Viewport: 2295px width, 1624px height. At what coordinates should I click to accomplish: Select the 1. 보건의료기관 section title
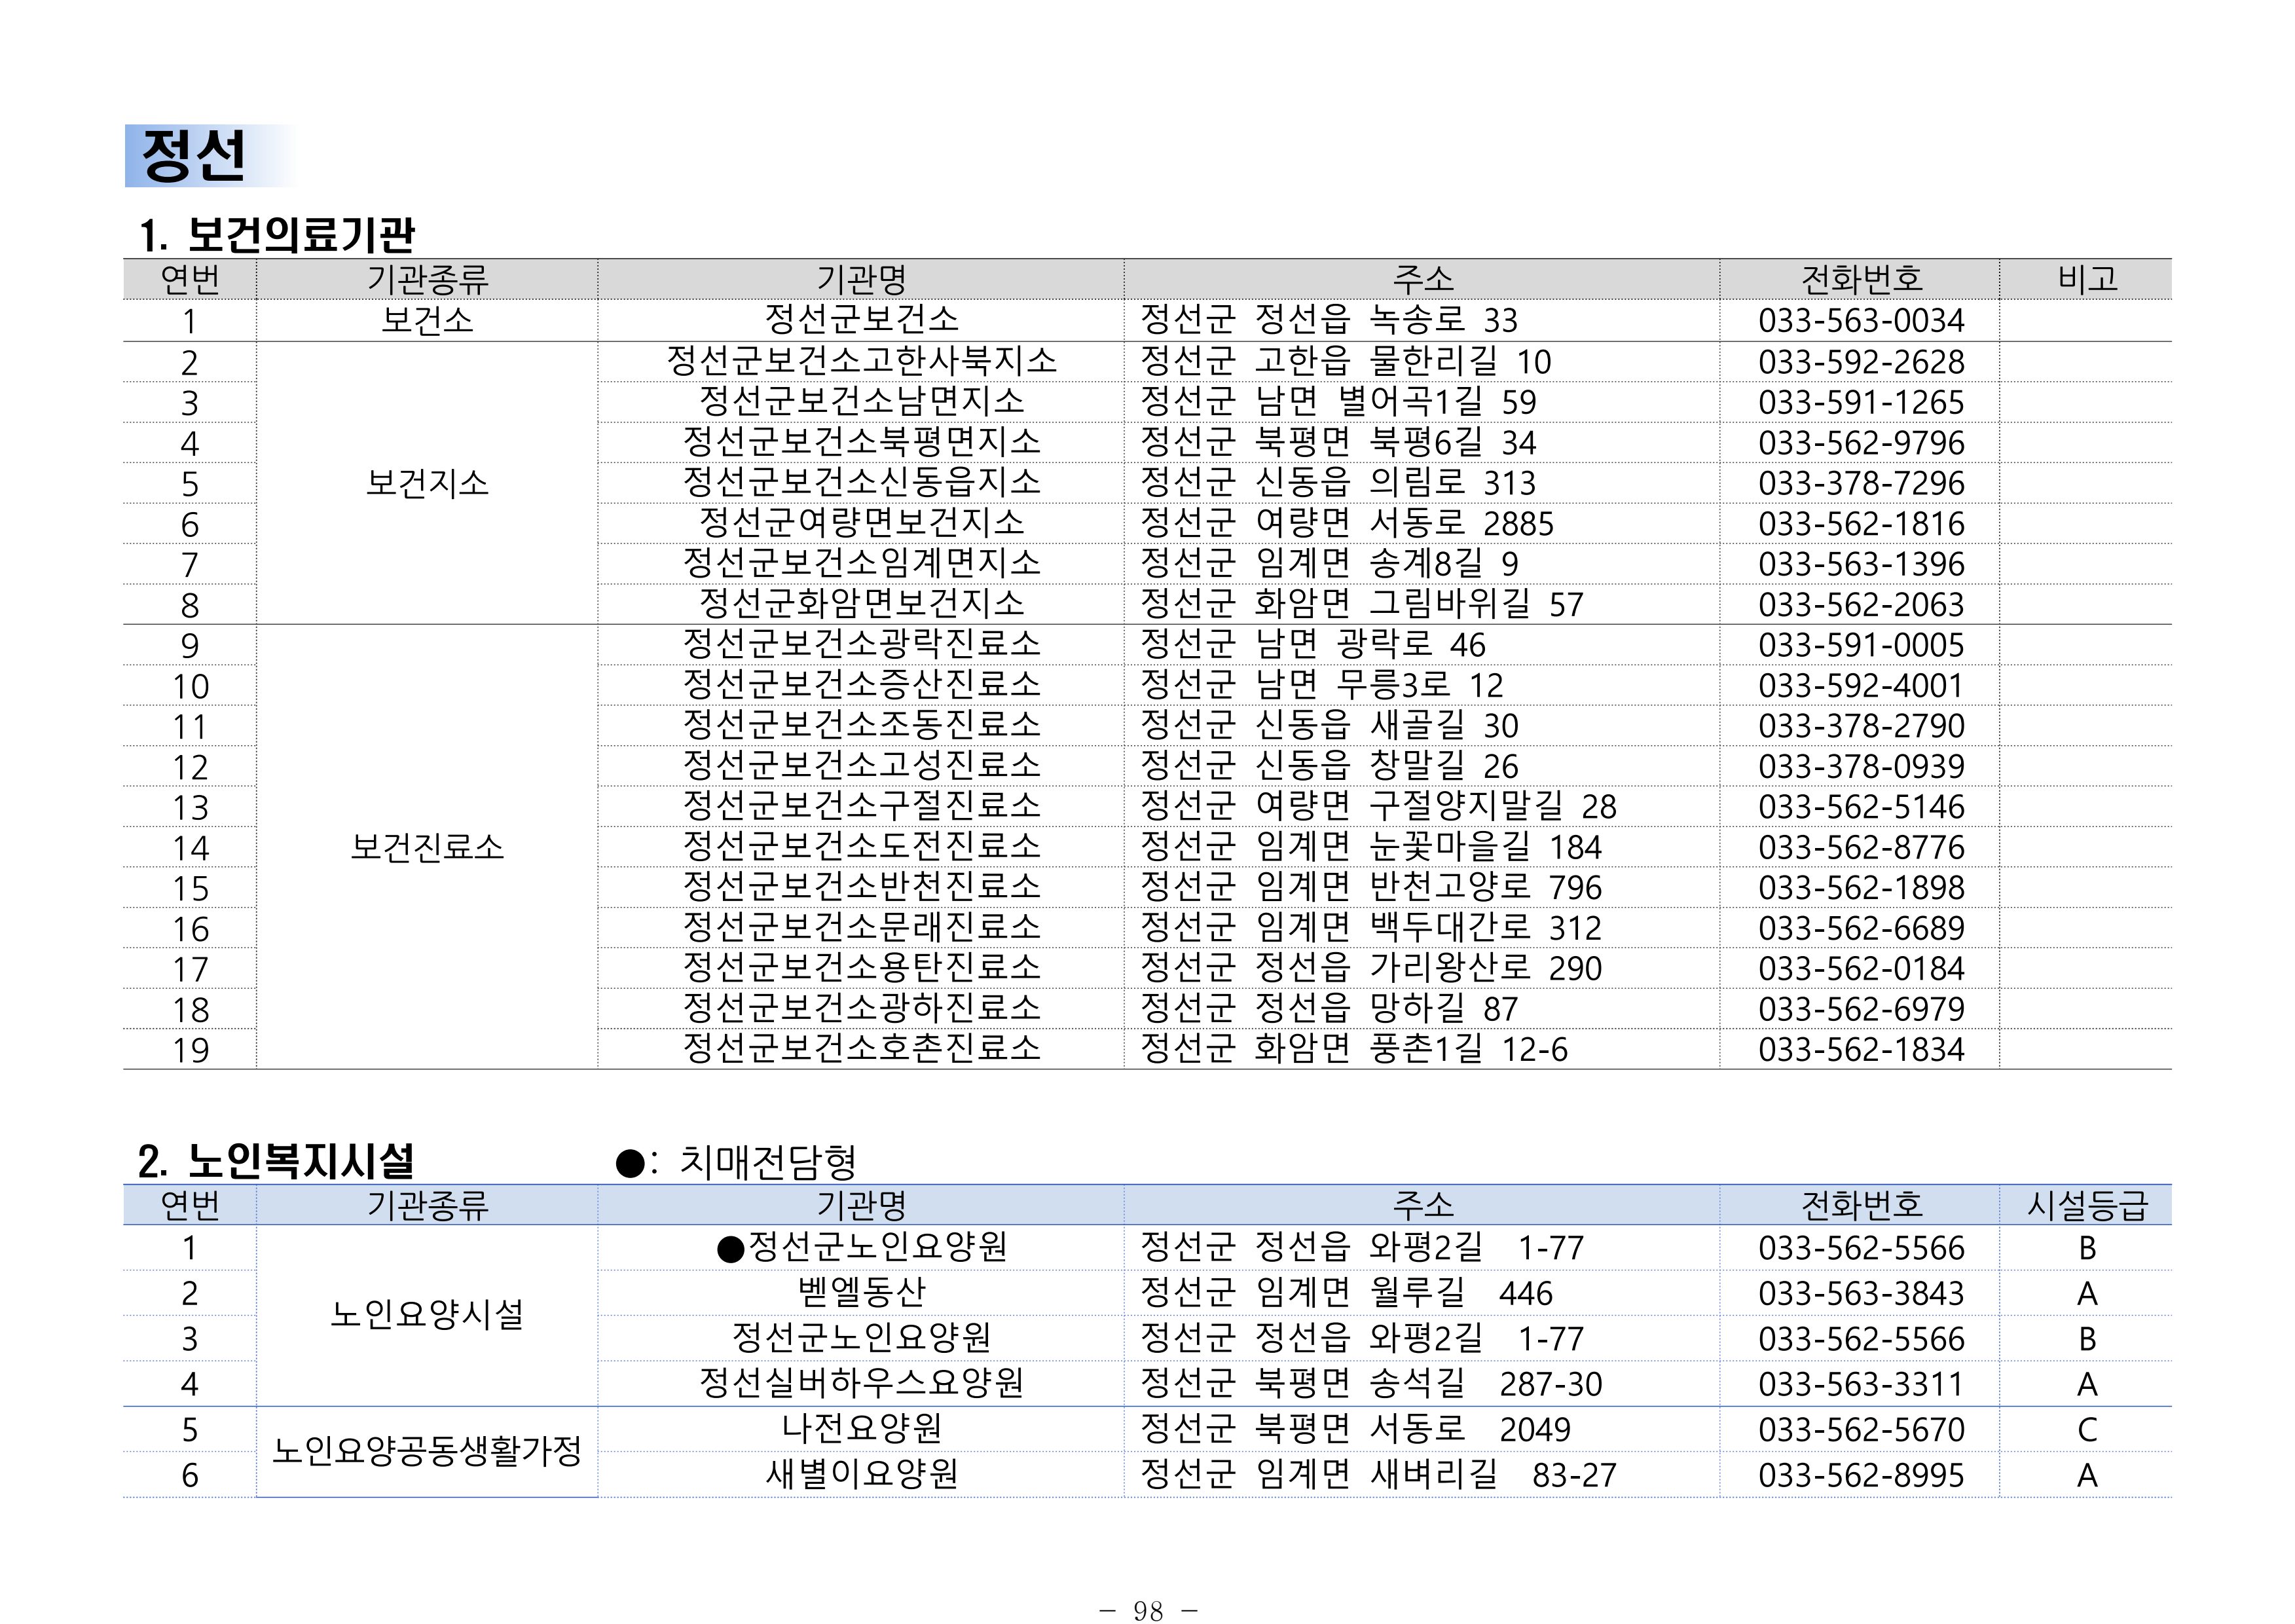tap(277, 236)
